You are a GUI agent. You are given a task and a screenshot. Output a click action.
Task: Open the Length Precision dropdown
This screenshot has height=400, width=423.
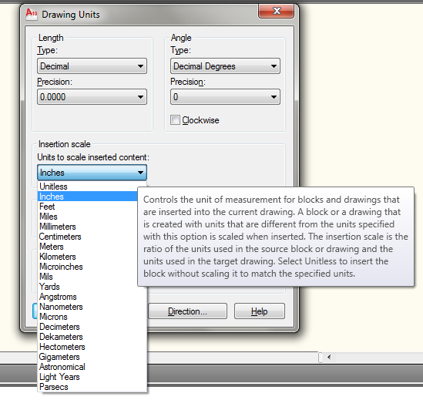tap(92, 96)
